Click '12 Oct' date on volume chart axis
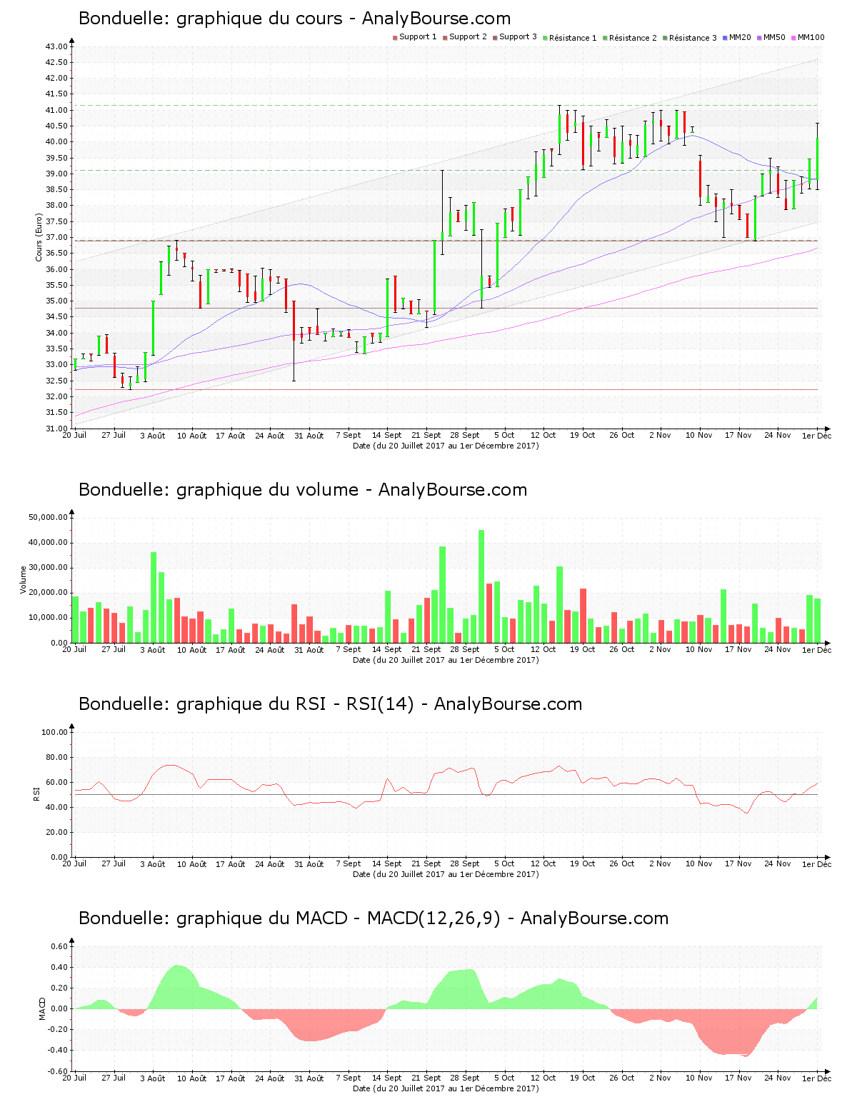The width and height of the screenshot is (857, 1107). (543, 649)
